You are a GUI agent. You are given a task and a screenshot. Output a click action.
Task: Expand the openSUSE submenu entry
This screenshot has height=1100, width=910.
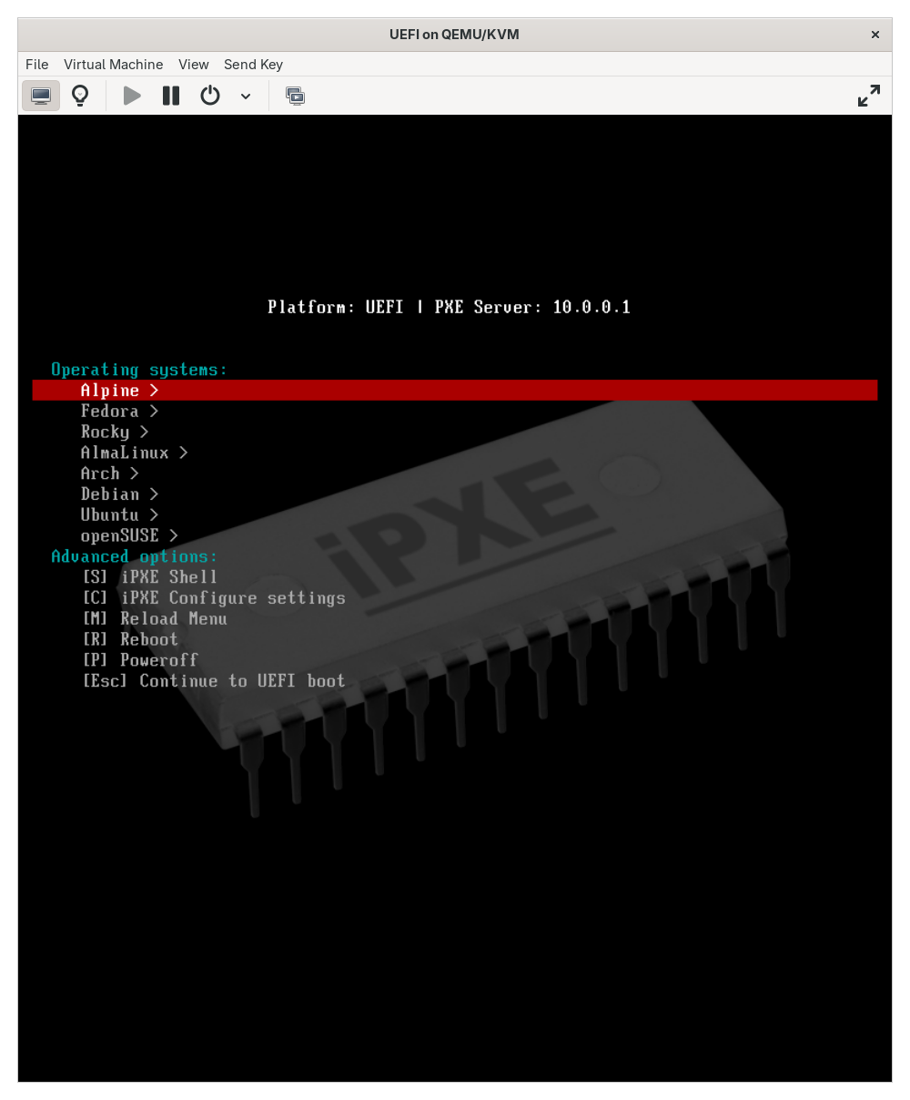click(129, 535)
